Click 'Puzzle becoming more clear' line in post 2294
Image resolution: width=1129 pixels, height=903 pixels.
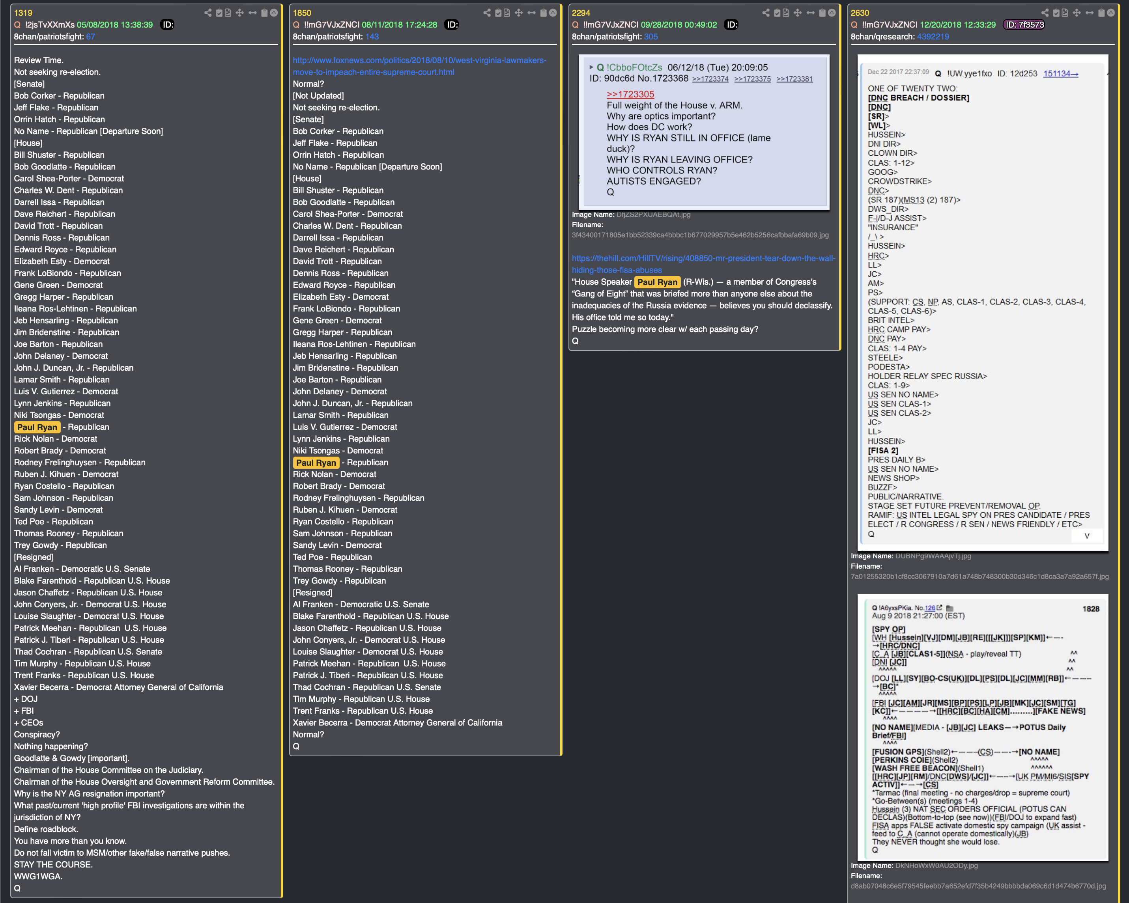pyautogui.click(x=665, y=329)
